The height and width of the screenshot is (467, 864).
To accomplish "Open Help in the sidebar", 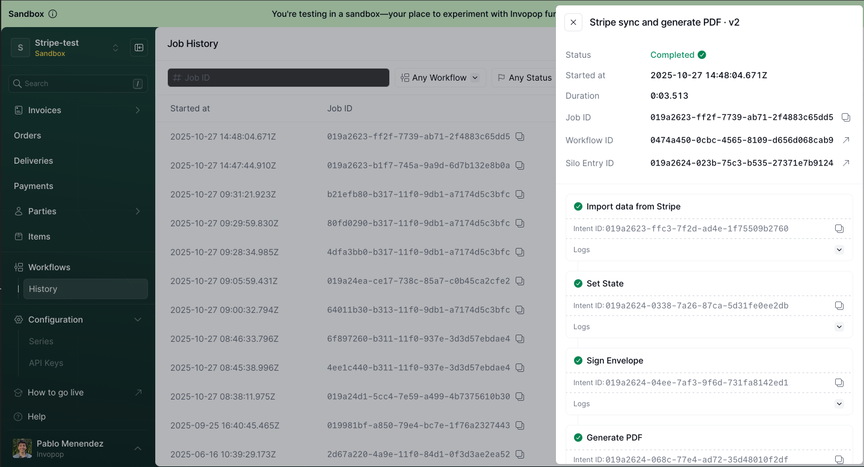I will point(36,416).
